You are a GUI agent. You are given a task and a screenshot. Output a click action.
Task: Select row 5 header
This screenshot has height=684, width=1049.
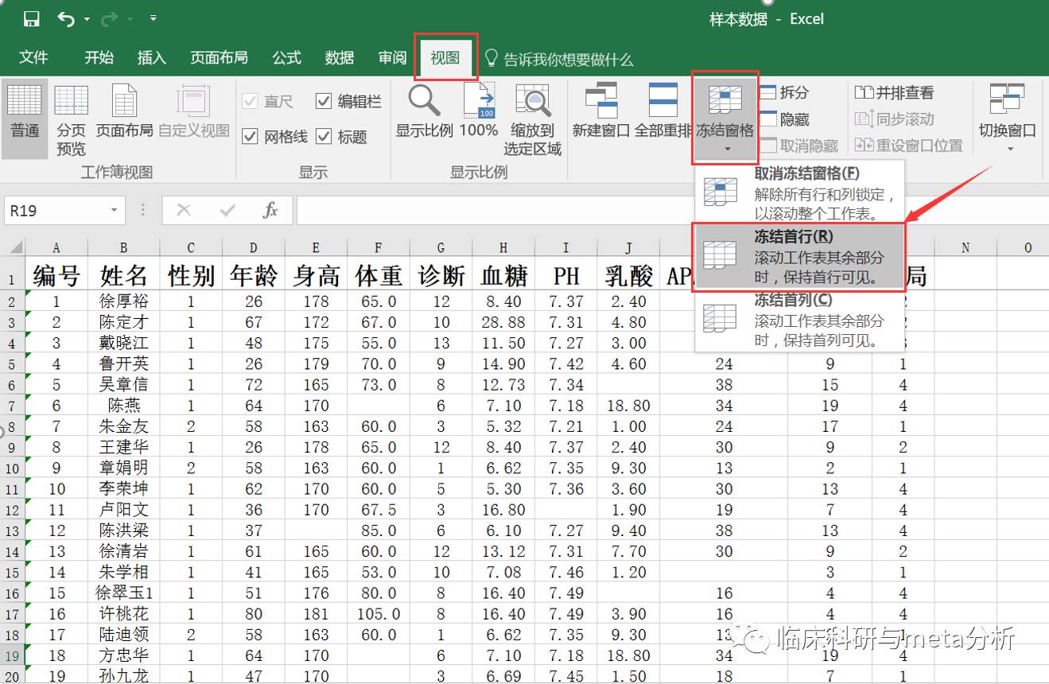pos(12,364)
